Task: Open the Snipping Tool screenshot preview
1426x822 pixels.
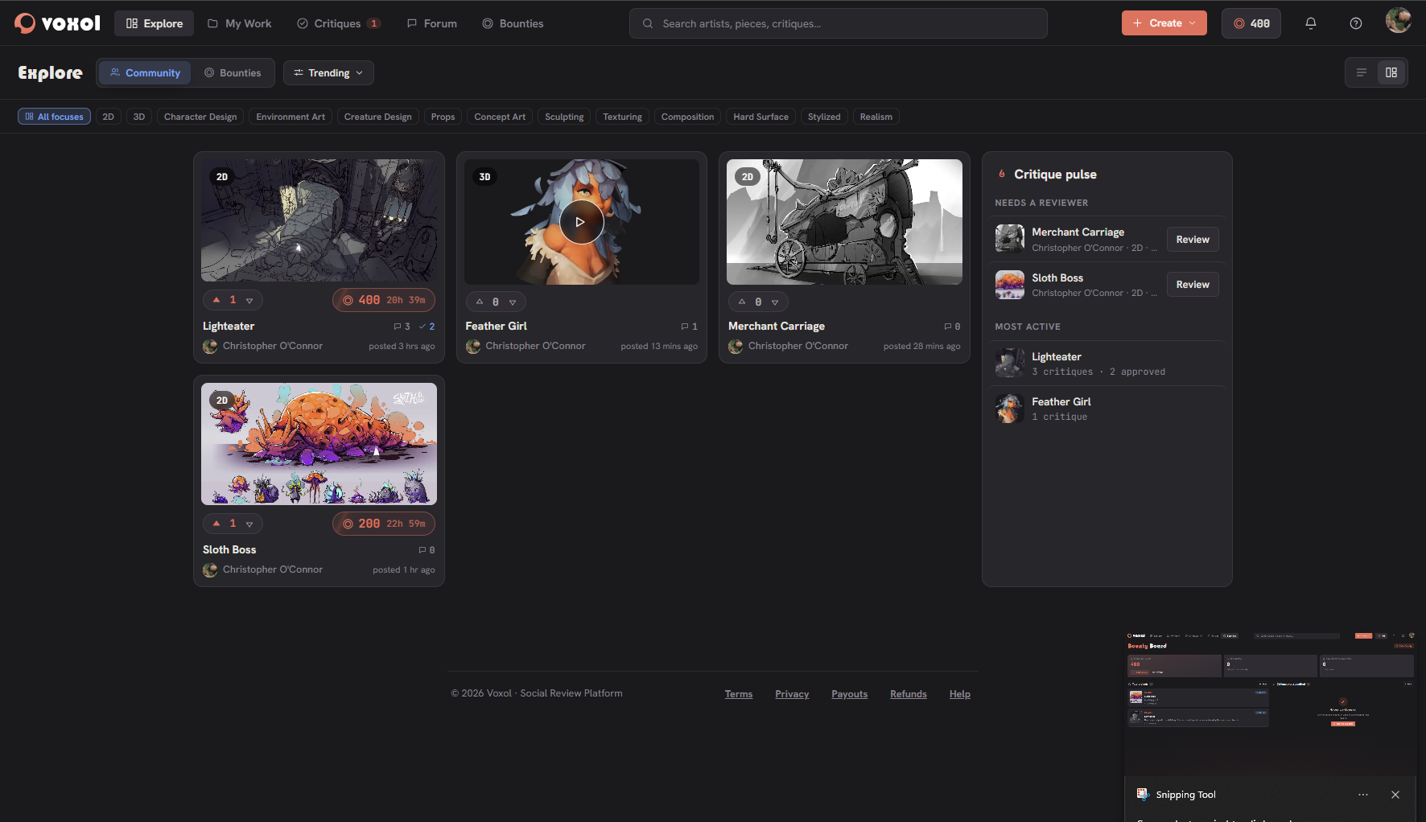Action: click(1271, 702)
